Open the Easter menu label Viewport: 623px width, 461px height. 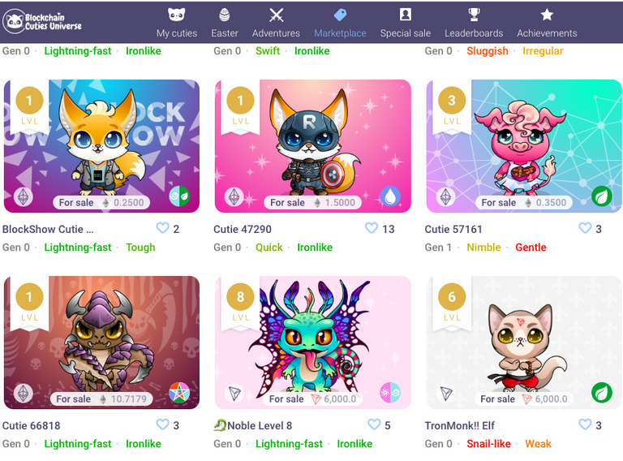[x=225, y=33]
